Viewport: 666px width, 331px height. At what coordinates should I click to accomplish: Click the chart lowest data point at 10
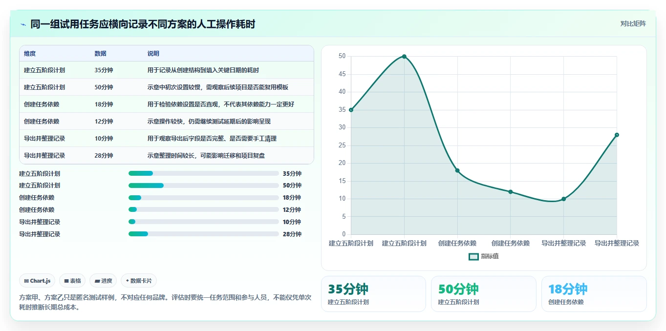click(563, 199)
